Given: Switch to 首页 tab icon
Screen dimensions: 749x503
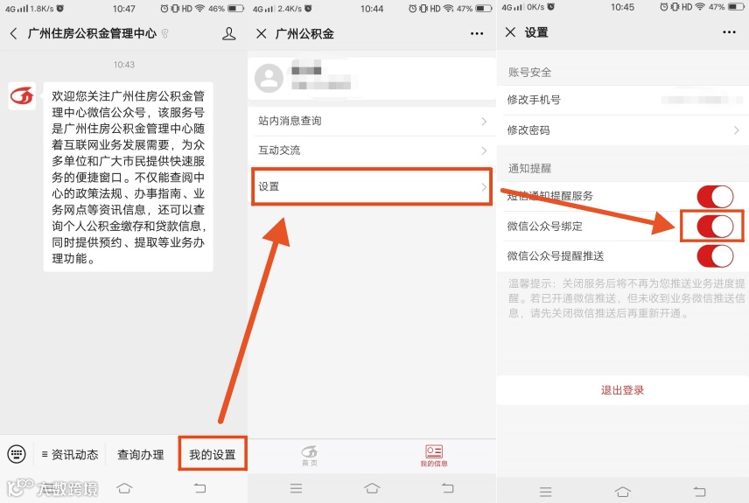Looking at the screenshot, I should [310, 455].
